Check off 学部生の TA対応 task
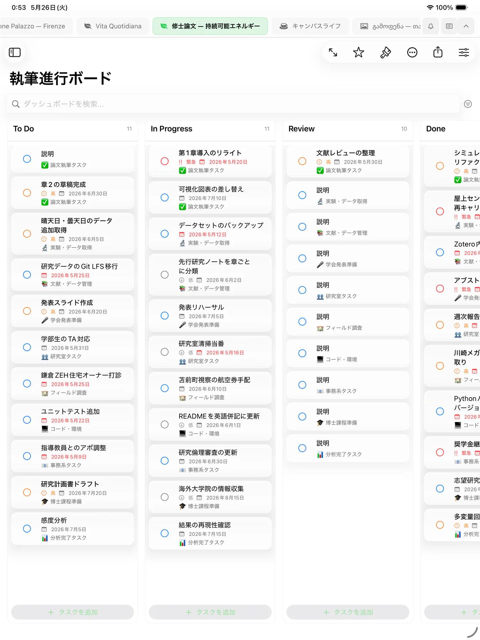Viewport: 480px width, 640px height. (27, 347)
